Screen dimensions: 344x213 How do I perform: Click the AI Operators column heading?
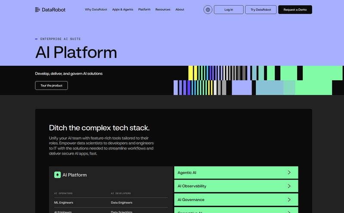tap(63, 193)
